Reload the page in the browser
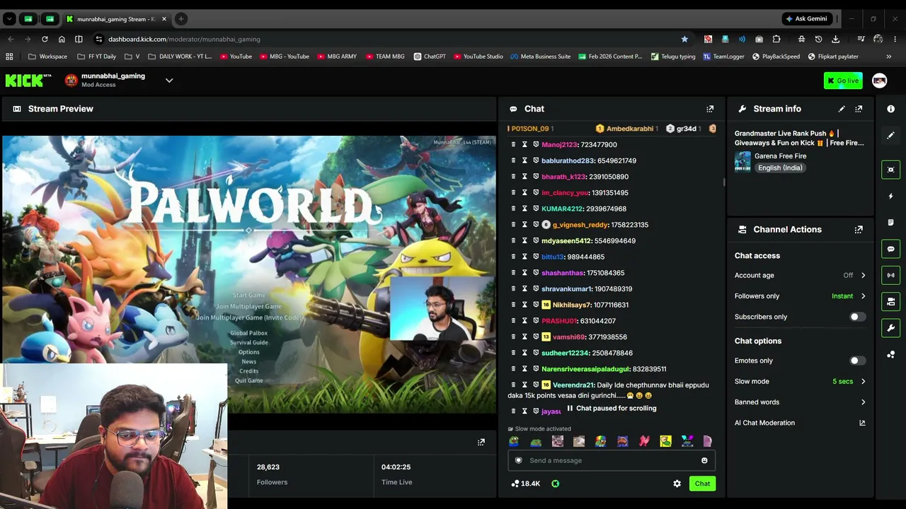Viewport: 906px width, 509px height. coord(45,39)
